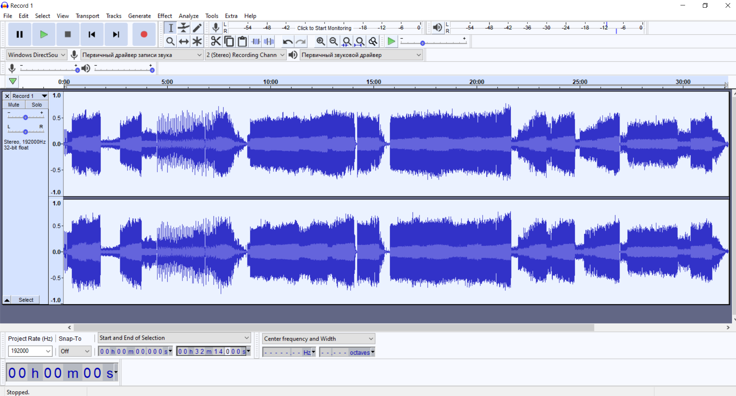Open the Generate menu

(x=140, y=16)
